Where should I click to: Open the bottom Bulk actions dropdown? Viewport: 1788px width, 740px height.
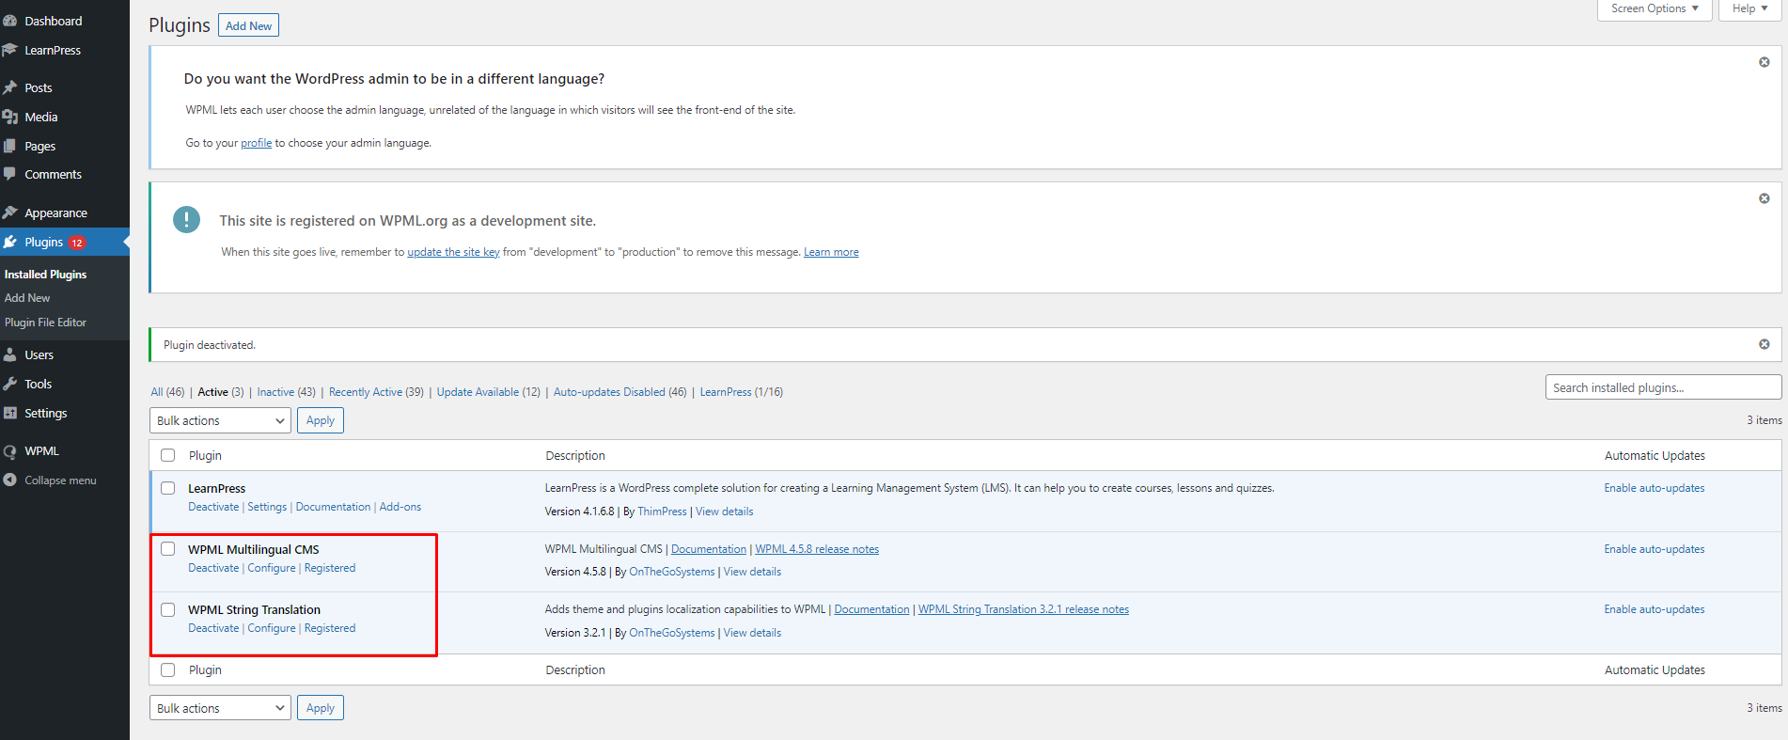tap(220, 708)
